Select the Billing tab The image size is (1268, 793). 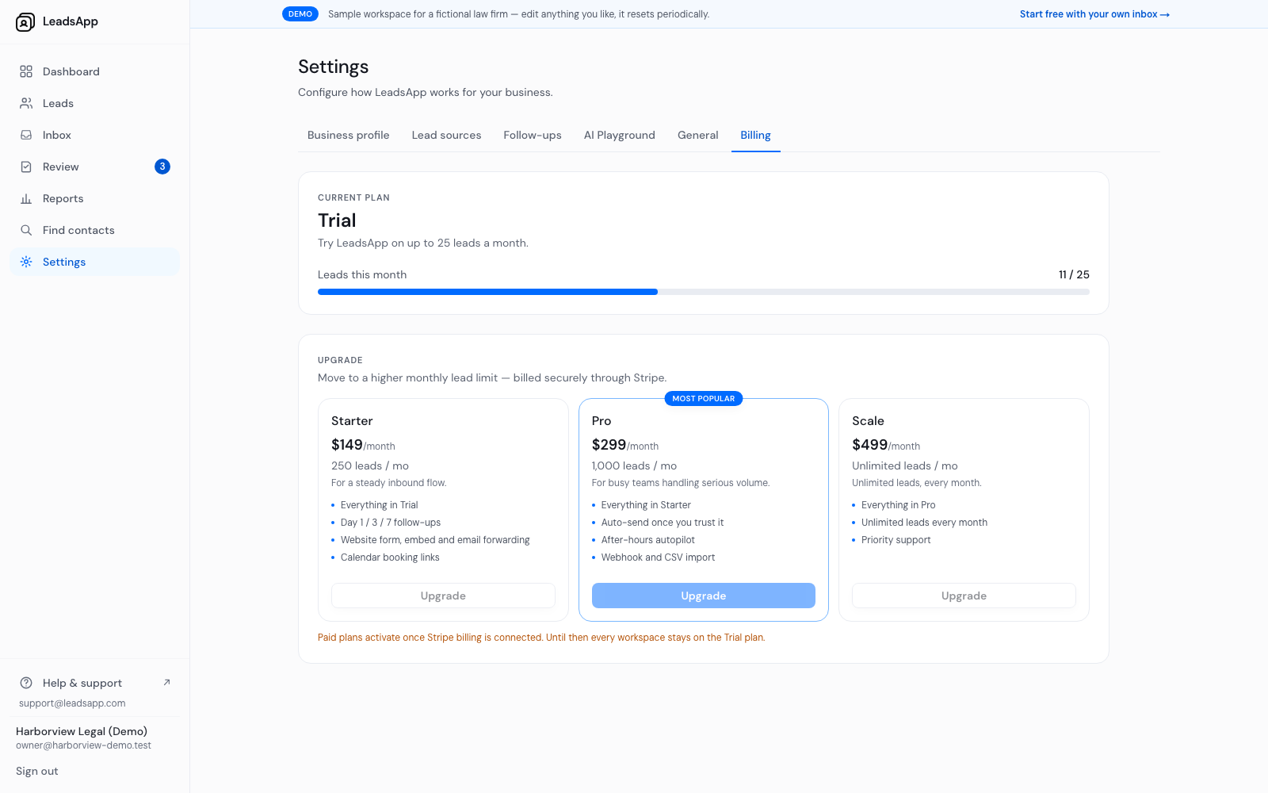coord(756,135)
